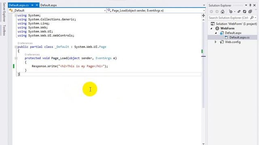Image resolution: width=259 pixels, height=145 pixels.
Task: Switch to the Default.aspx editor tab
Action: tap(49, 5)
